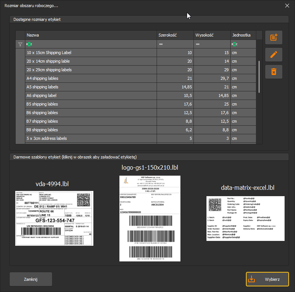Load the data-matrix-excel.lbl template thumbnail

click(245, 219)
